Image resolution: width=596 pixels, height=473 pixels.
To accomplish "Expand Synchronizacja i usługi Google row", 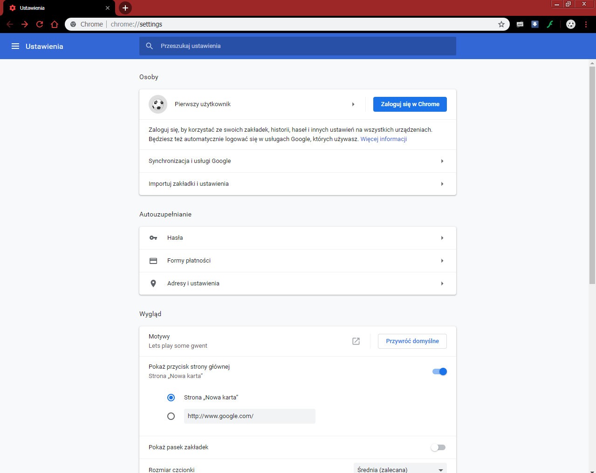I will (x=298, y=161).
